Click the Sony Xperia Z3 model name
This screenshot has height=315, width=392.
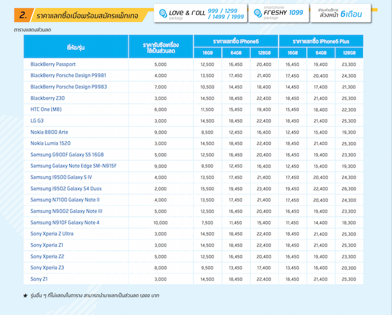[x=47, y=267]
